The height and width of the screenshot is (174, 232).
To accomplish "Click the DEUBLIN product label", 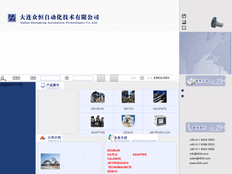I will [97, 109].
